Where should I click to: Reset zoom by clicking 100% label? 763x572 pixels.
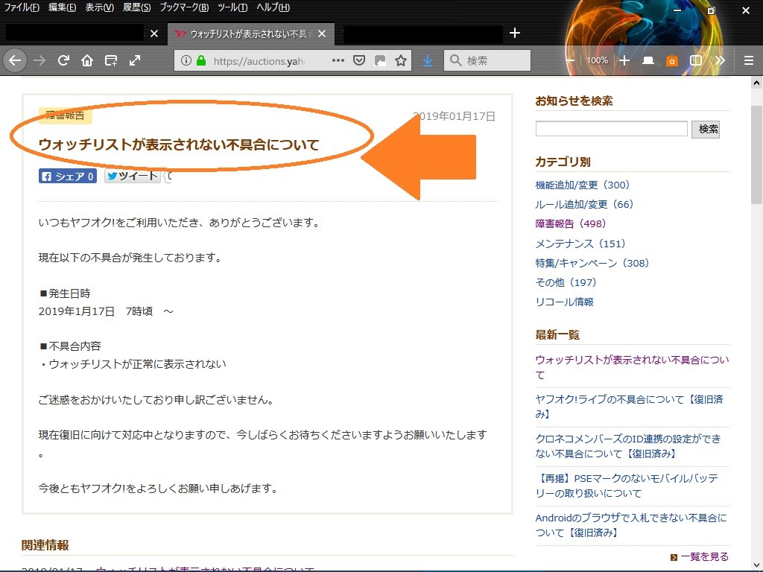[597, 60]
